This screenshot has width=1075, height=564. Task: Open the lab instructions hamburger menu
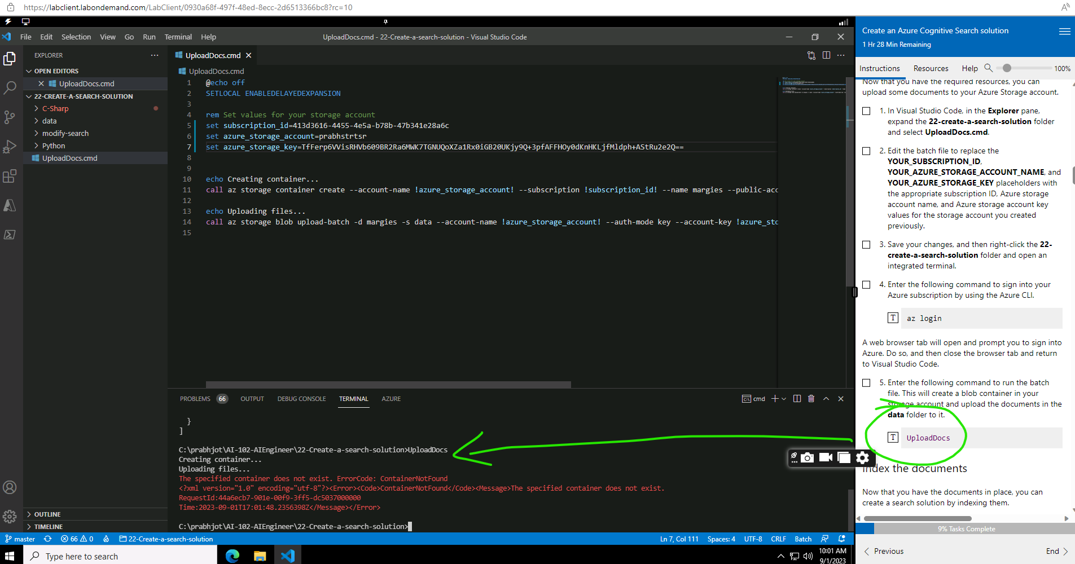1064,32
